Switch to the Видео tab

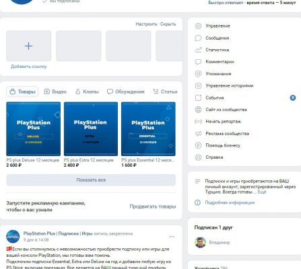tap(55, 91)
